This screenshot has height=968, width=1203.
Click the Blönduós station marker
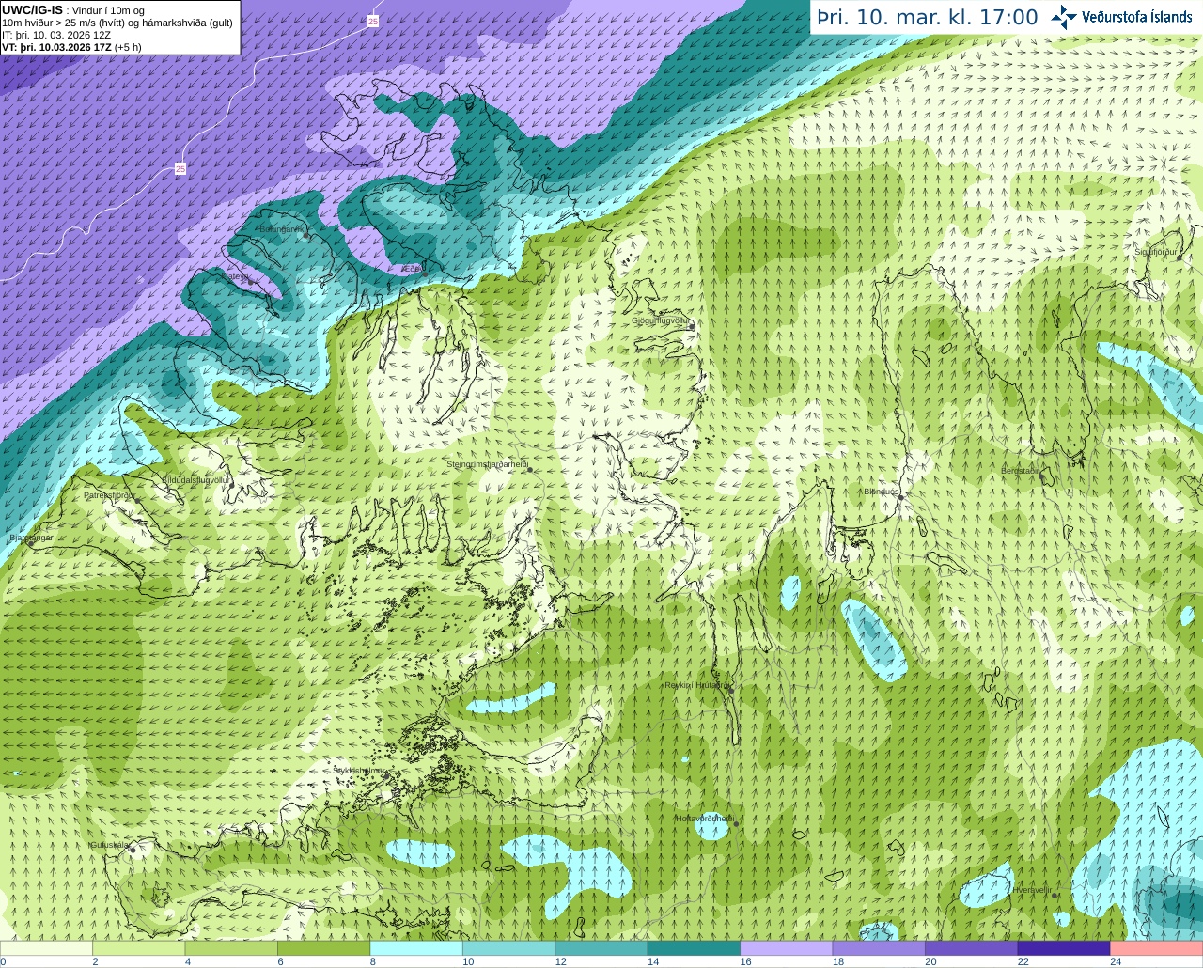(x=899, y=497)
